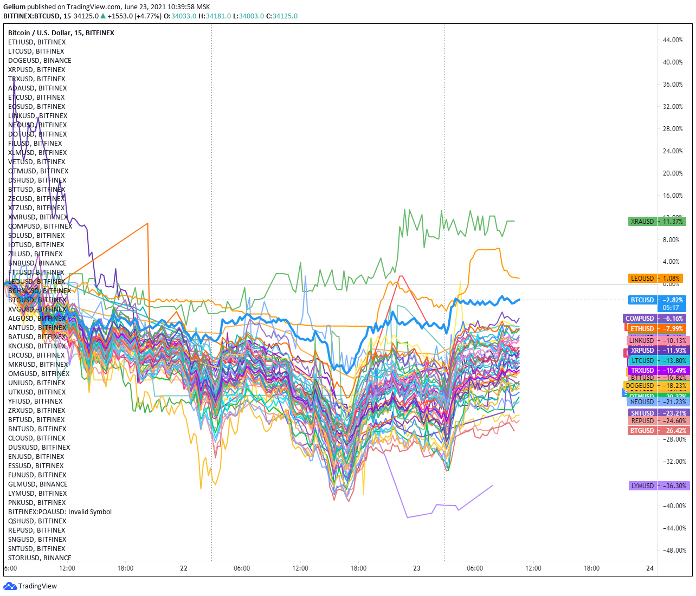Click COMPUSD, BITFINEX legend entry
This screenshot has height=596, width=696.
click(x=40, y=226)
